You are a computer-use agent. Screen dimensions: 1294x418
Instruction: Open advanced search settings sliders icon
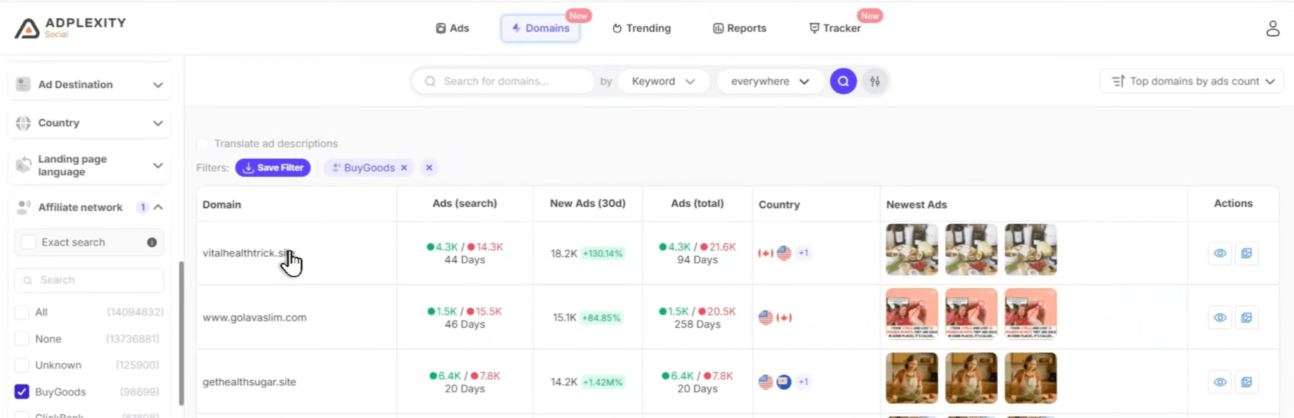(x=875, y=81)
